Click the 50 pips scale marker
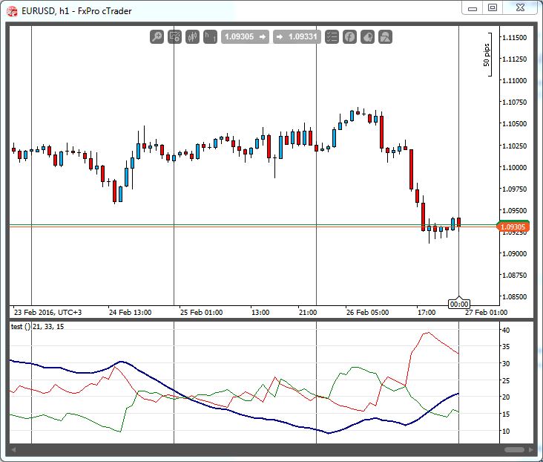The width and height of the screenshot is (543, 462). point(487,54)
